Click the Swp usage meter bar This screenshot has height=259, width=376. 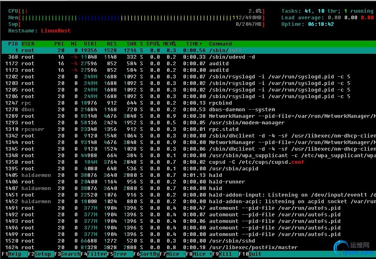(137, 24)
